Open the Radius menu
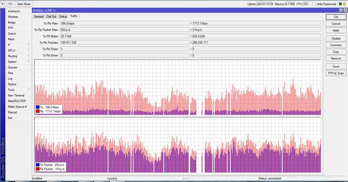348x182 pixels. coord(12,84)
